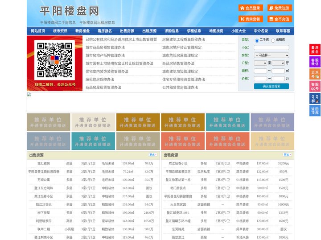Viewport: 321px width, 240px height.
Task: Click bottom-row pale yellow 推荐单位 tile
Action: 272,141
